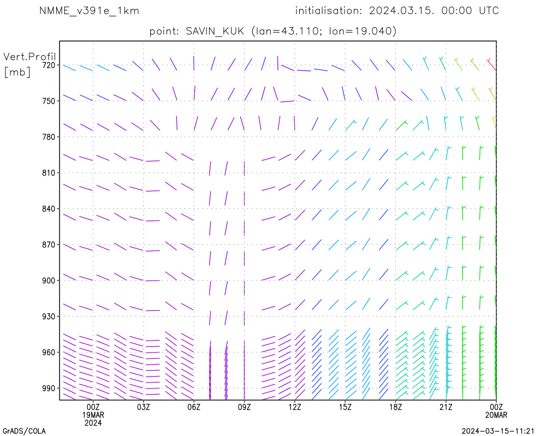Viewport: 546px width, 436px height.
Task: Click the 09Z time axis label
Action: (245, 407)
